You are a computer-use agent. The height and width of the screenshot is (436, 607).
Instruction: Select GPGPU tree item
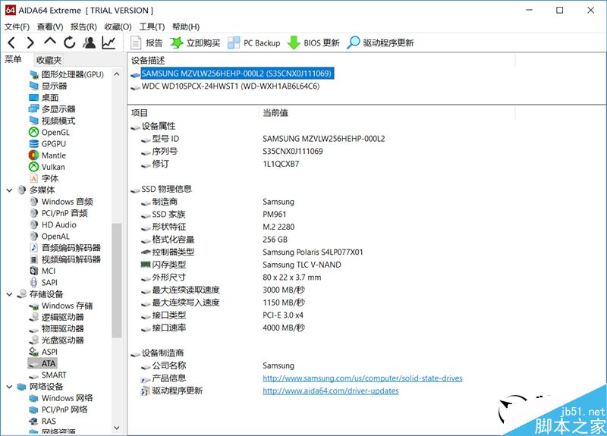point(48,144)
